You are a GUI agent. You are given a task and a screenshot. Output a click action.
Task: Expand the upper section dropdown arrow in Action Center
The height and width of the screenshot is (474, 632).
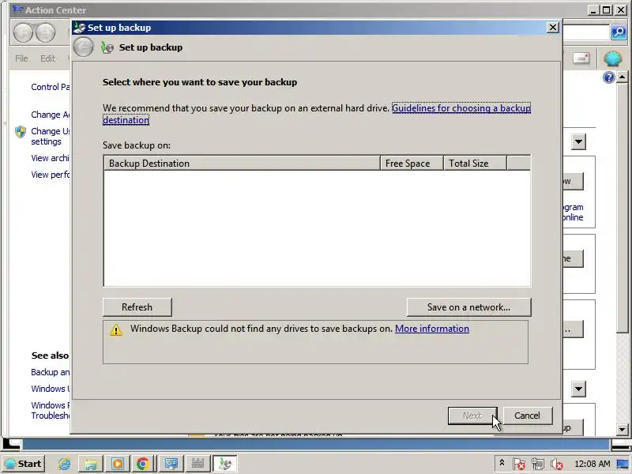pyautogui.click(x=578, y=142)
